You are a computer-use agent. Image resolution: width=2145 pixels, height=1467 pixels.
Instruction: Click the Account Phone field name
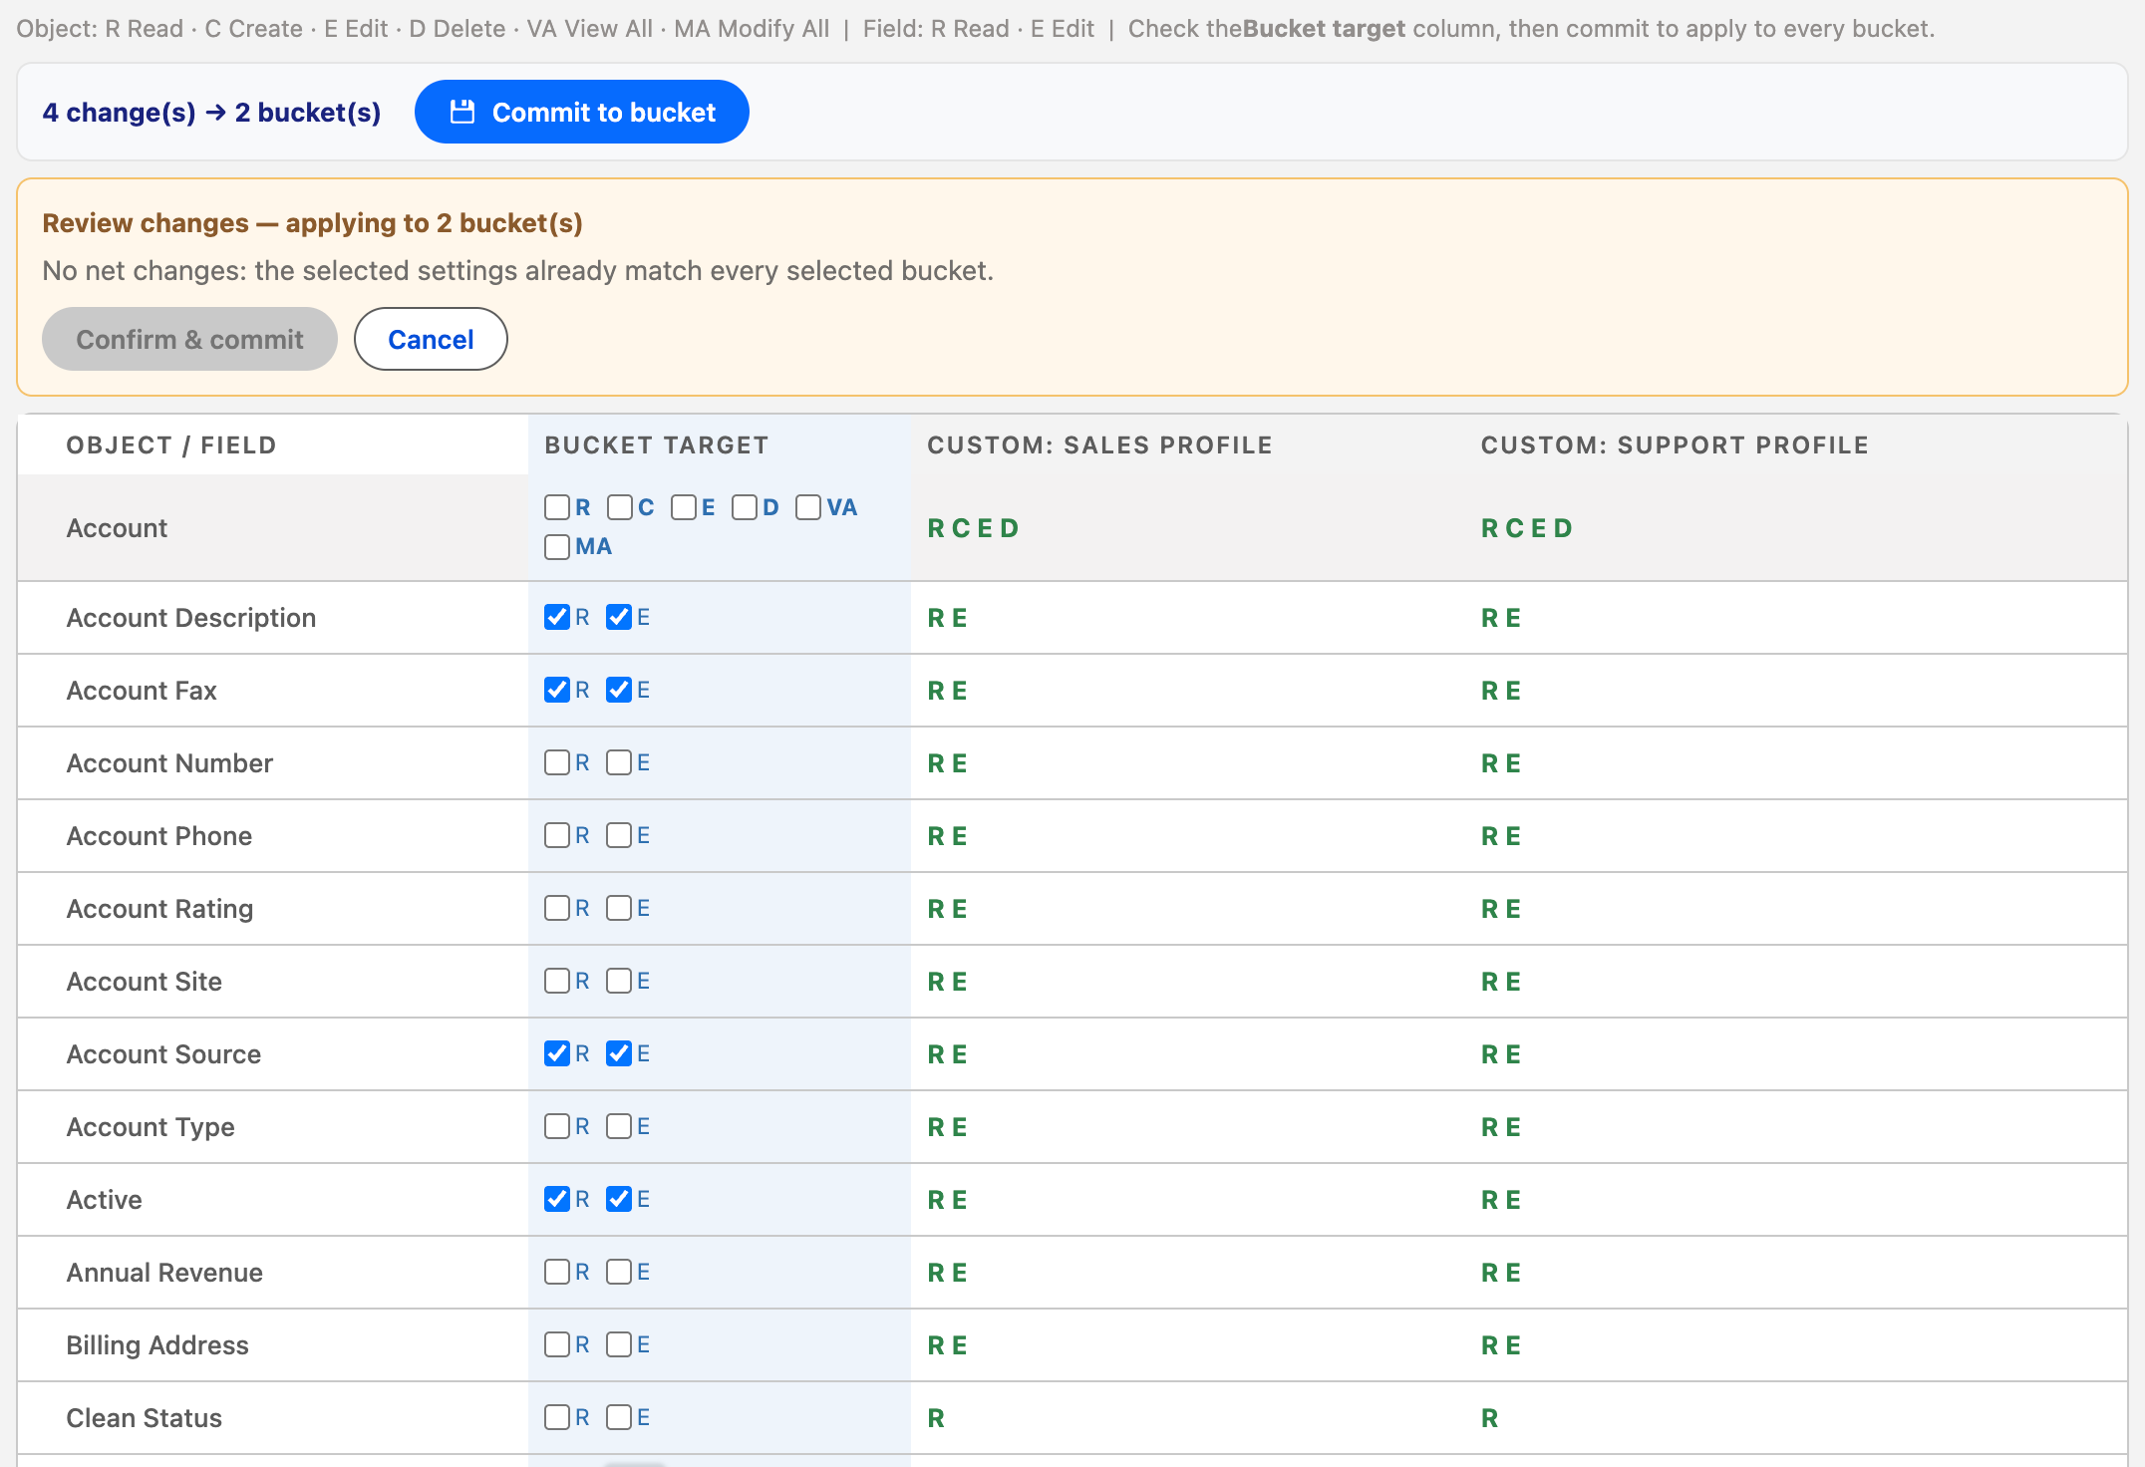(159, 836)
